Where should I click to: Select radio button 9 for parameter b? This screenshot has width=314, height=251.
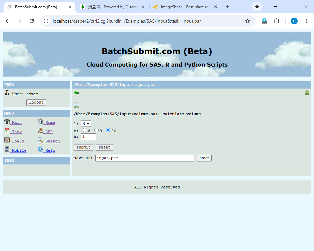pyautogui.click(x=97, y=130)
